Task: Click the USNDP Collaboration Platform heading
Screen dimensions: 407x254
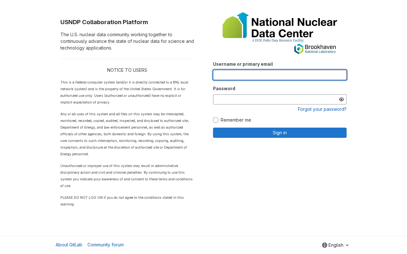Action: coord(104,22)
